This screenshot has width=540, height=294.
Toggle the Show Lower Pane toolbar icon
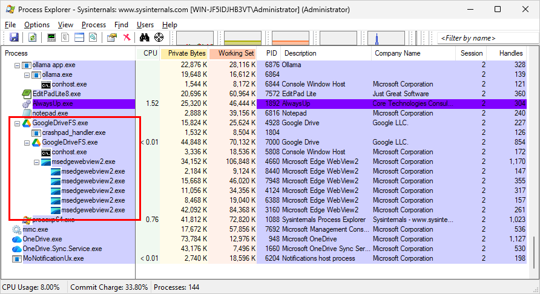coord(79,38)
